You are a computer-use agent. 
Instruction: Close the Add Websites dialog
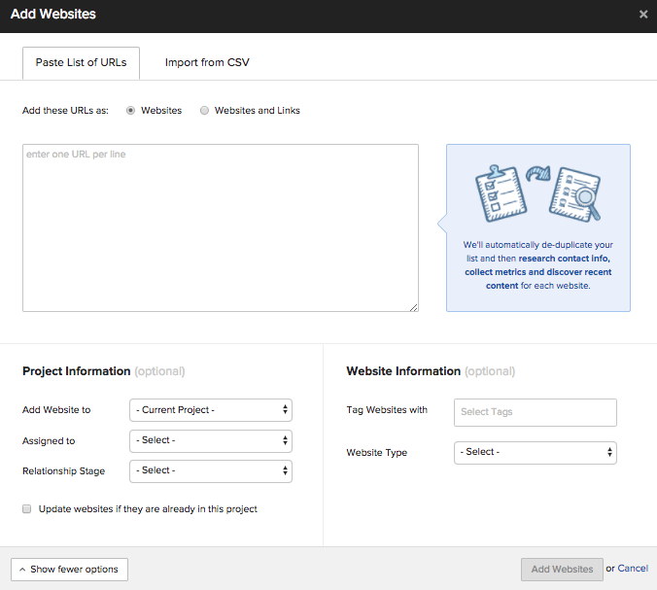pyautogui.click(x=642, y=15)
